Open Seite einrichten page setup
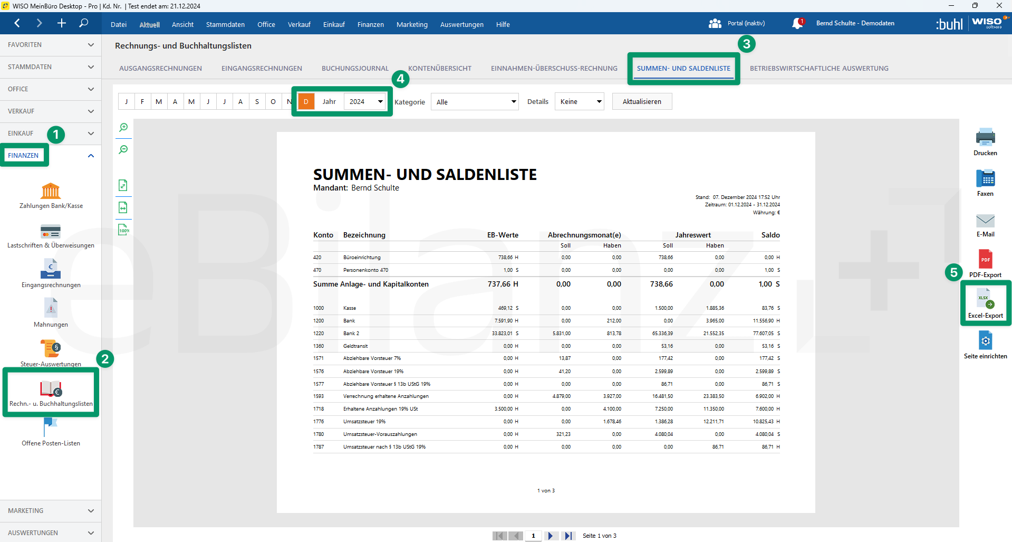The image size is (1012, 542). point(985,340)
